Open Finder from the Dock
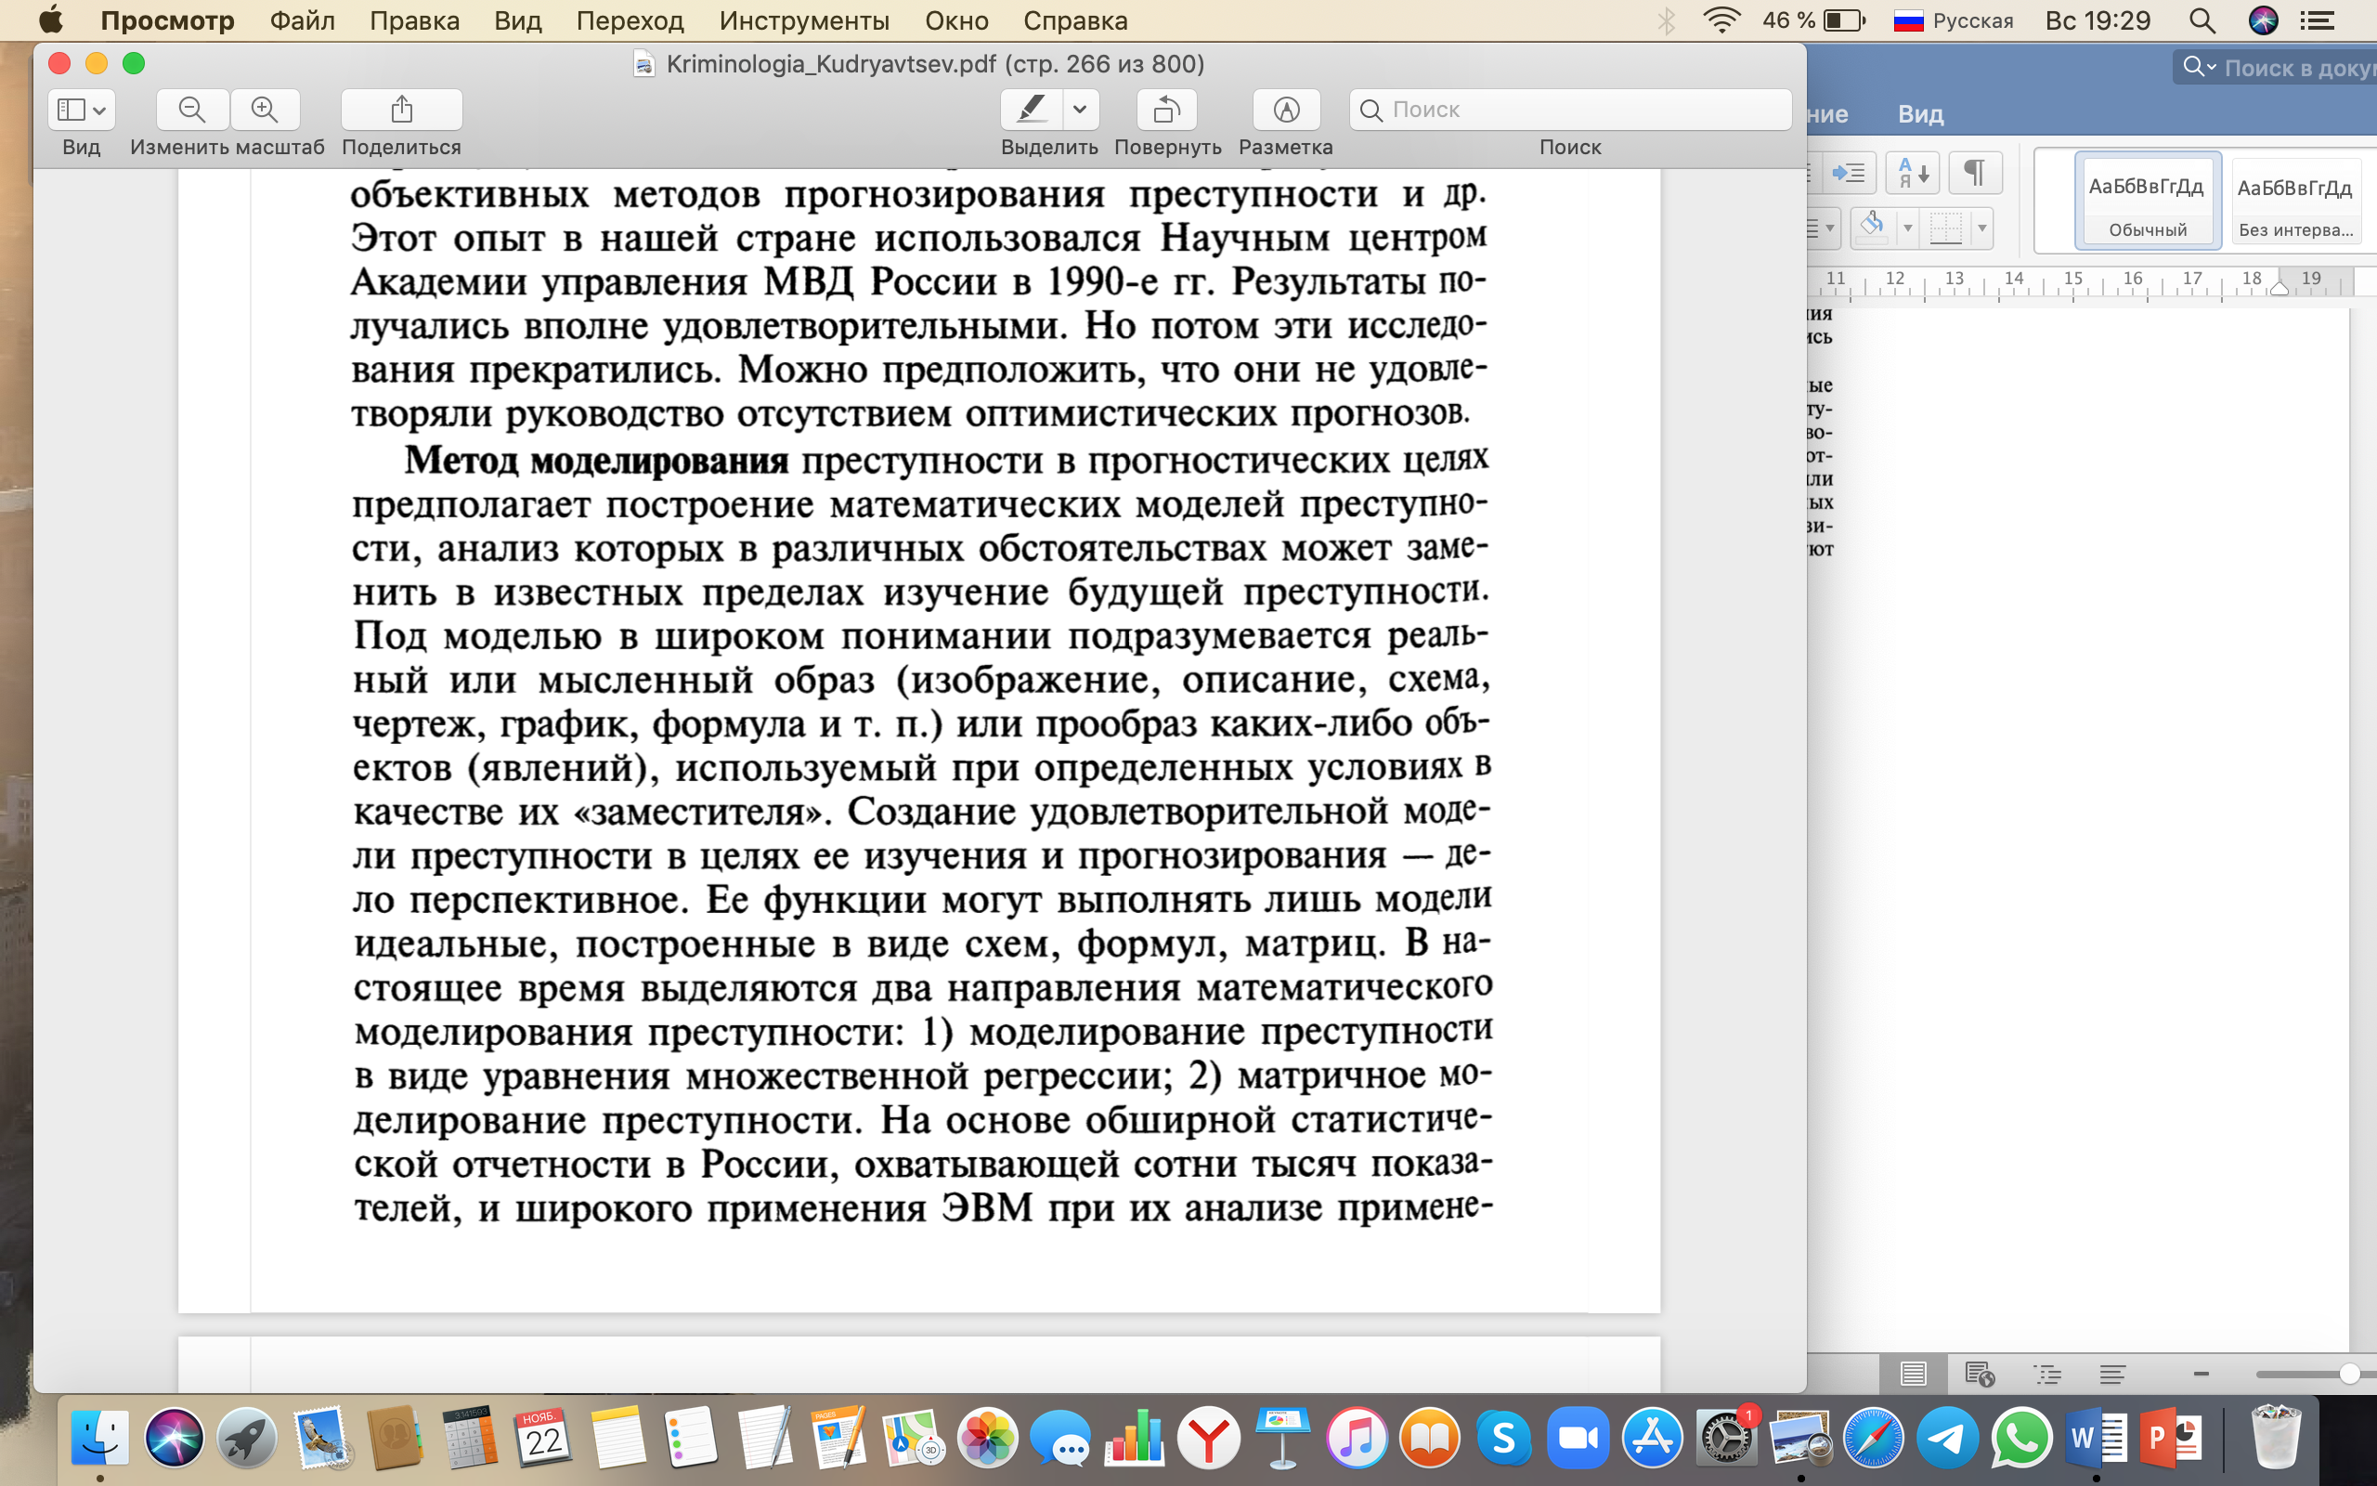This screenshot has height=1486, width=2377. click(99, 1437)
